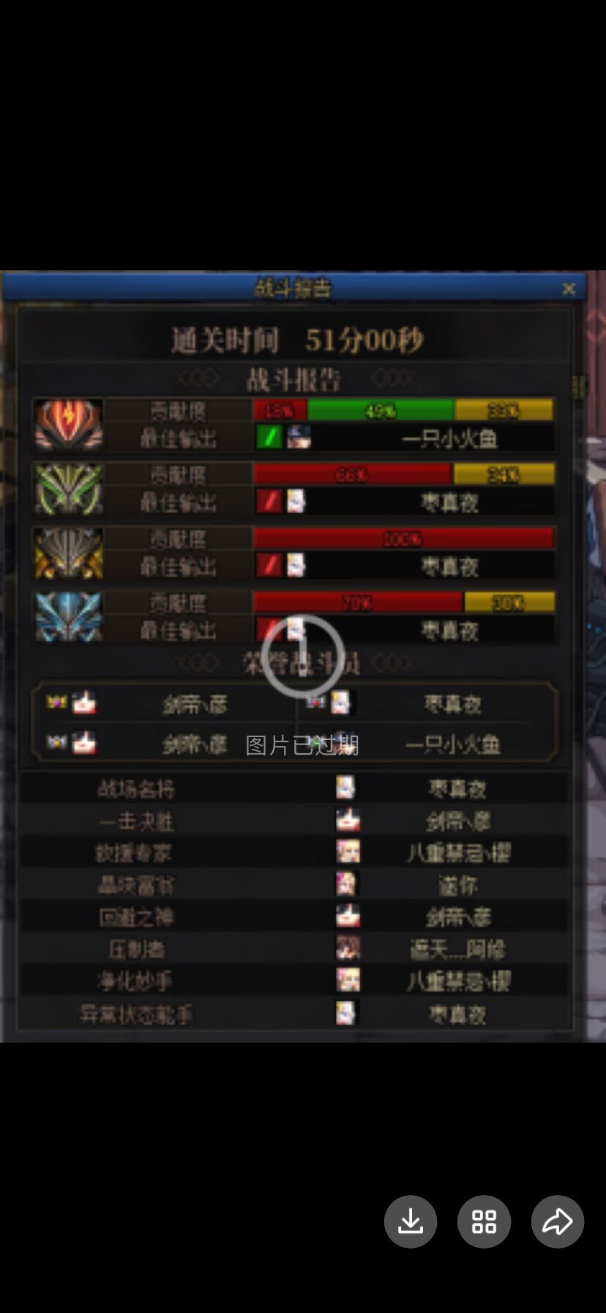The height and width of the screenshot is (1313, 606).
Task: Click the 24% yellow contribution segment
Action: tap(504, 474)
